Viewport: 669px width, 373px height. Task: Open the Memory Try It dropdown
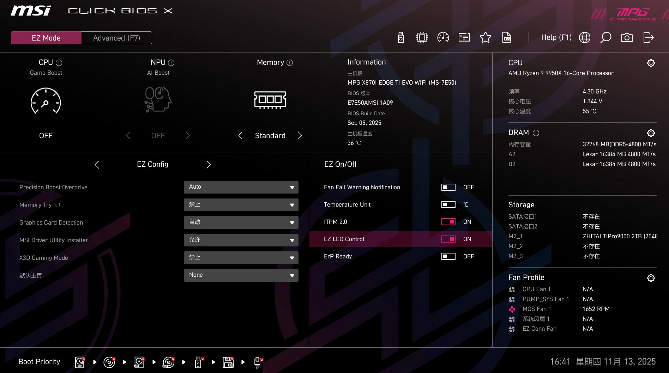pos(241,204)
